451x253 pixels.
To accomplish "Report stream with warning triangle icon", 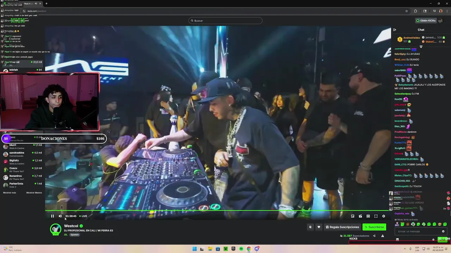I will [x=383, y=236].
